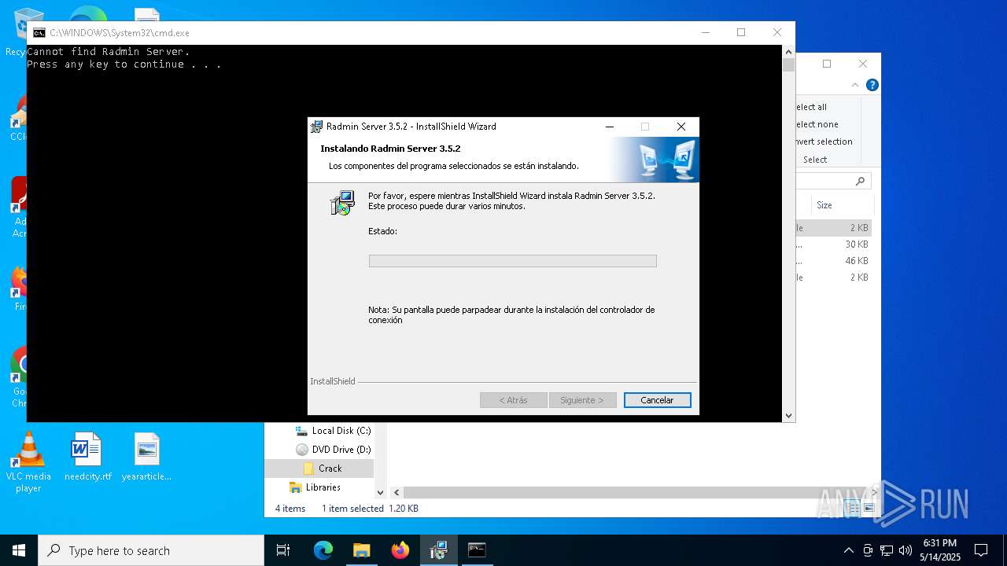Click Select none in Explorer ribbon
This screenshot has height=566, width=1007.
(x=817, y=124)
